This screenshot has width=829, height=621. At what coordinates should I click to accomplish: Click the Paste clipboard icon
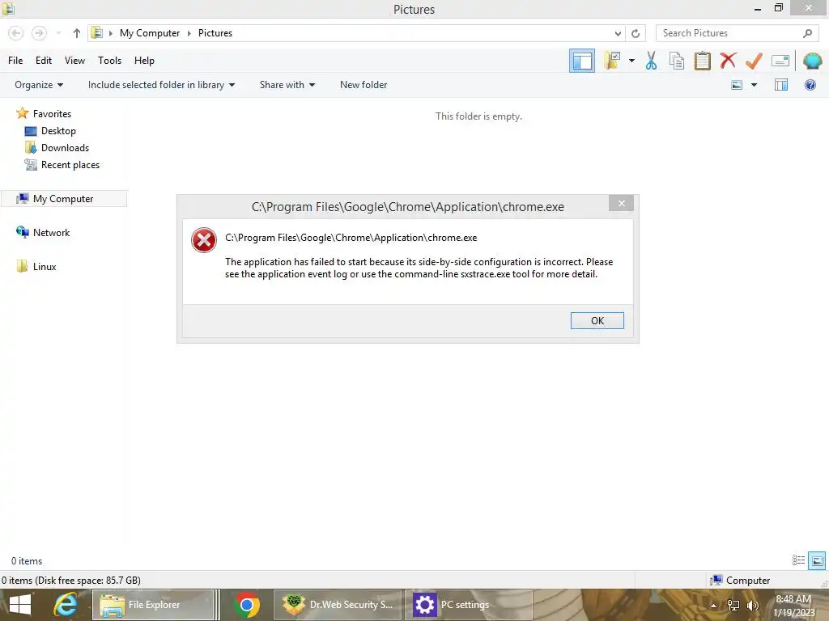click(x=702, y=60)
